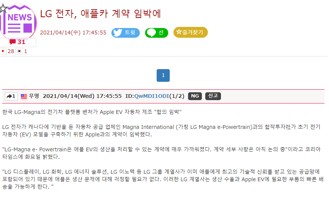Report the post using the 신고 button

pyautogui.click(x=213, y=96)
